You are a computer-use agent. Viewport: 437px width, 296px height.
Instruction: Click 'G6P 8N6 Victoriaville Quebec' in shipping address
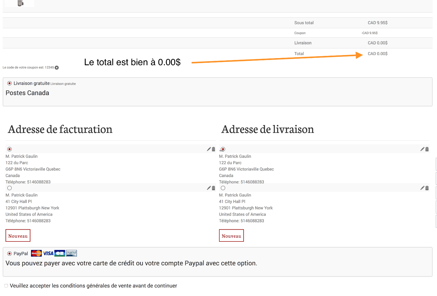(246, 169)
